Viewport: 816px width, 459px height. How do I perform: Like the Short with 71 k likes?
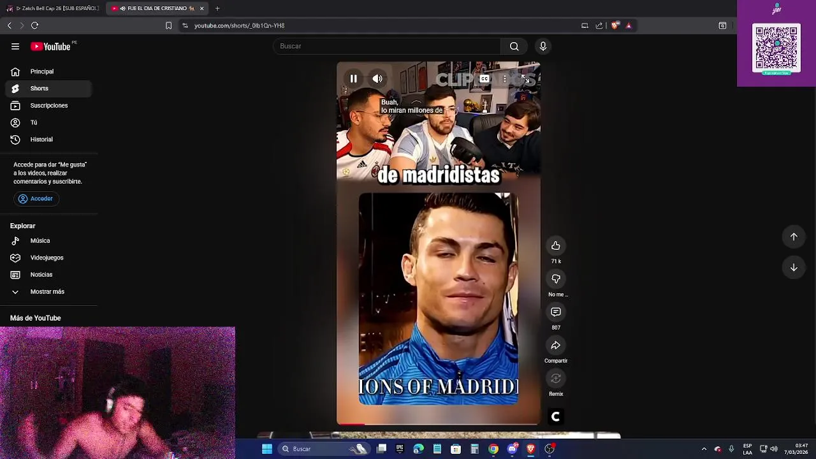pyautogui.click(x=556, y=246)
